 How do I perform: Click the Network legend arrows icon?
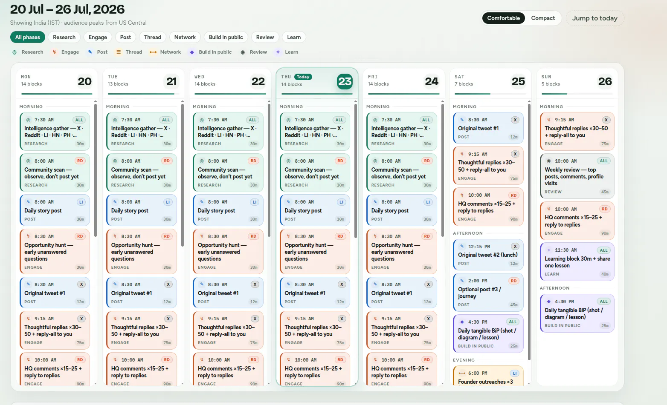pyautogui.click(x=153, y=52)
